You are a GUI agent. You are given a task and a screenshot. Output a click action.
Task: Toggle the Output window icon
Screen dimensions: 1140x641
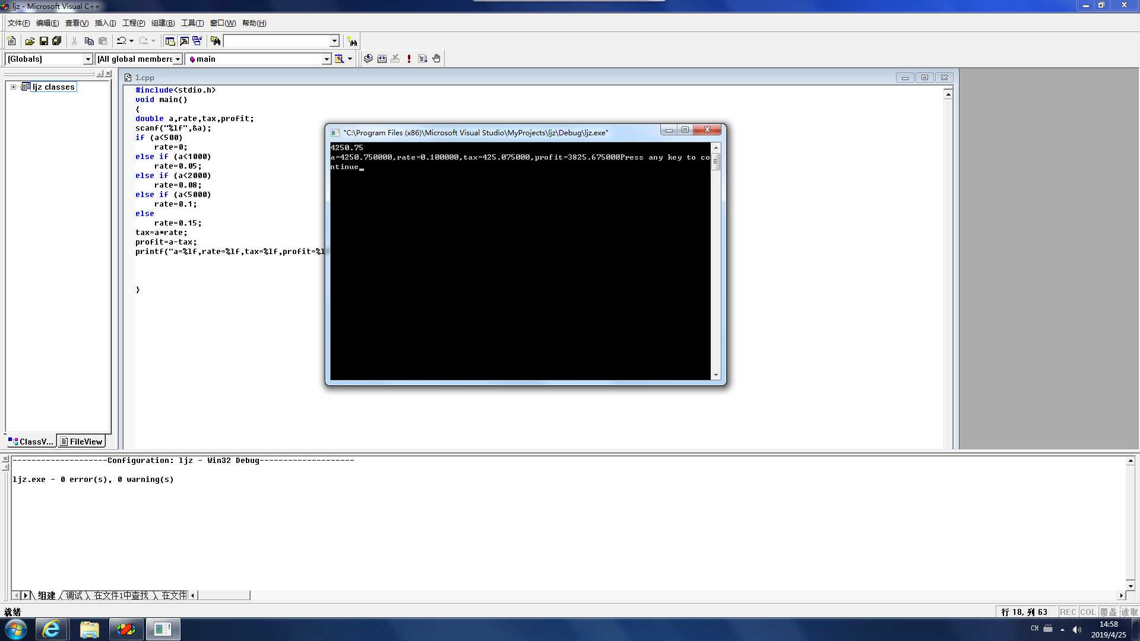[x=184, y=41]
